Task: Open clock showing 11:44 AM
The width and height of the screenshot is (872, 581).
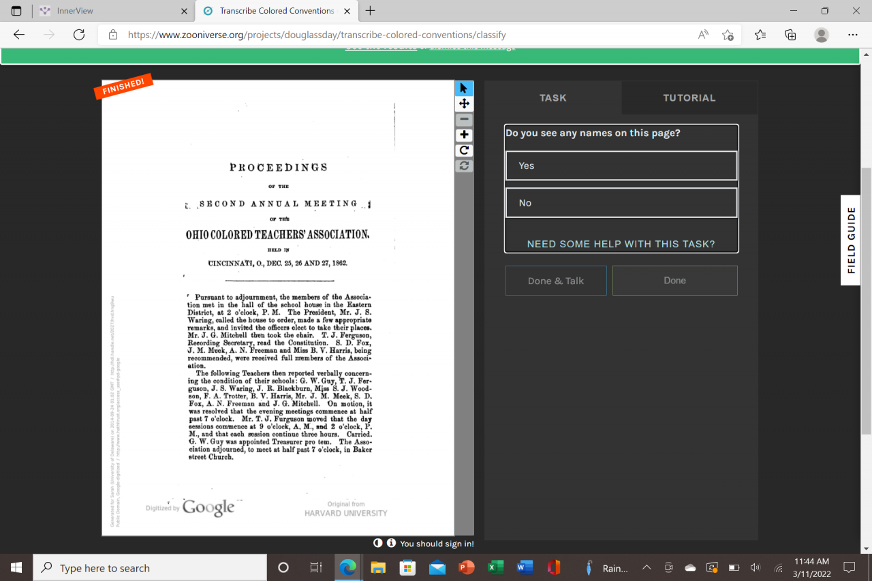Action: (x=812, y=567)
